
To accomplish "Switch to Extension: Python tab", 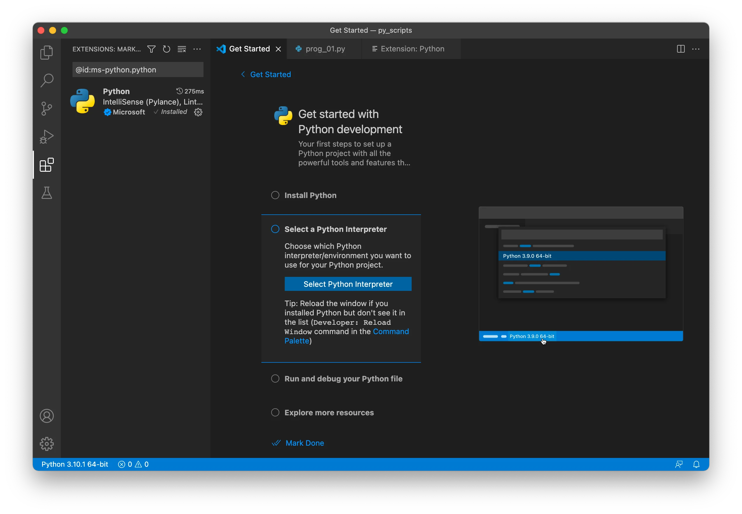I will point(412,49).
